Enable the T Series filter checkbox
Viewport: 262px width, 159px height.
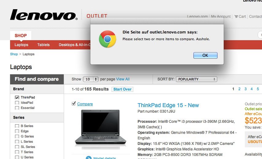pyautogui.click(x=17, y=152)
